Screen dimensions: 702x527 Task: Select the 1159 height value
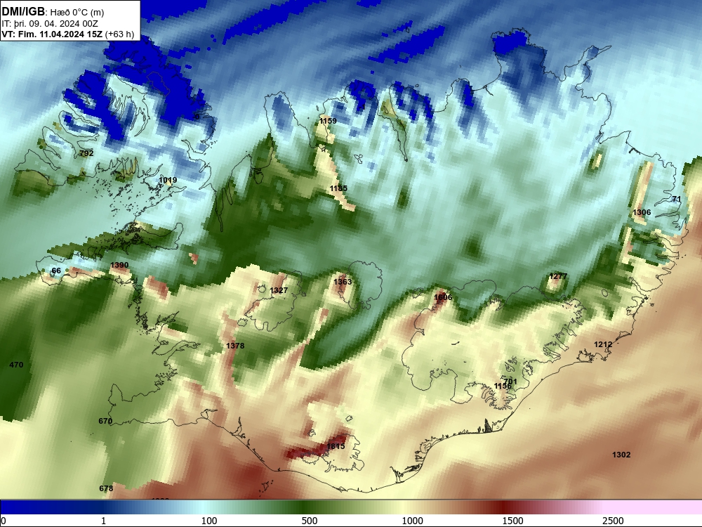[x=328, y=121]
